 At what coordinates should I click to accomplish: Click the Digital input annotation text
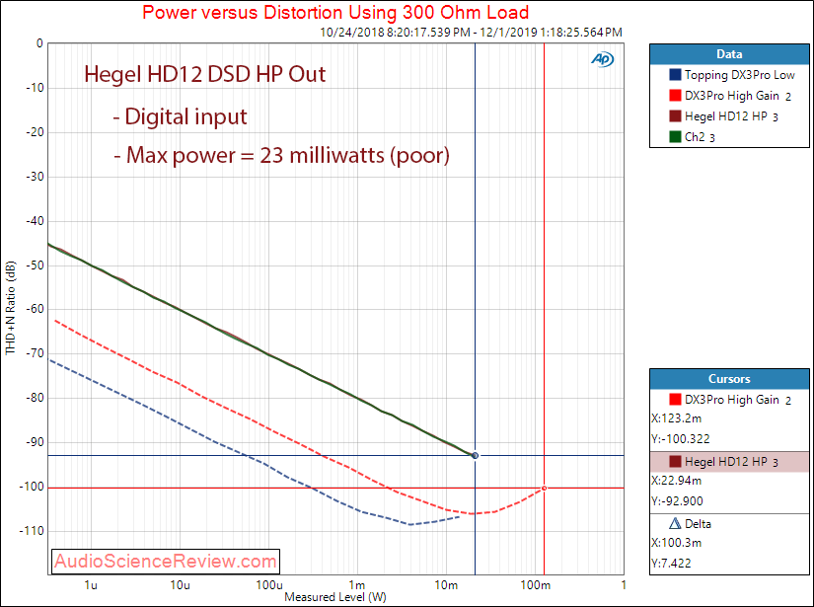pyautogui.click(x=181, y=116)
